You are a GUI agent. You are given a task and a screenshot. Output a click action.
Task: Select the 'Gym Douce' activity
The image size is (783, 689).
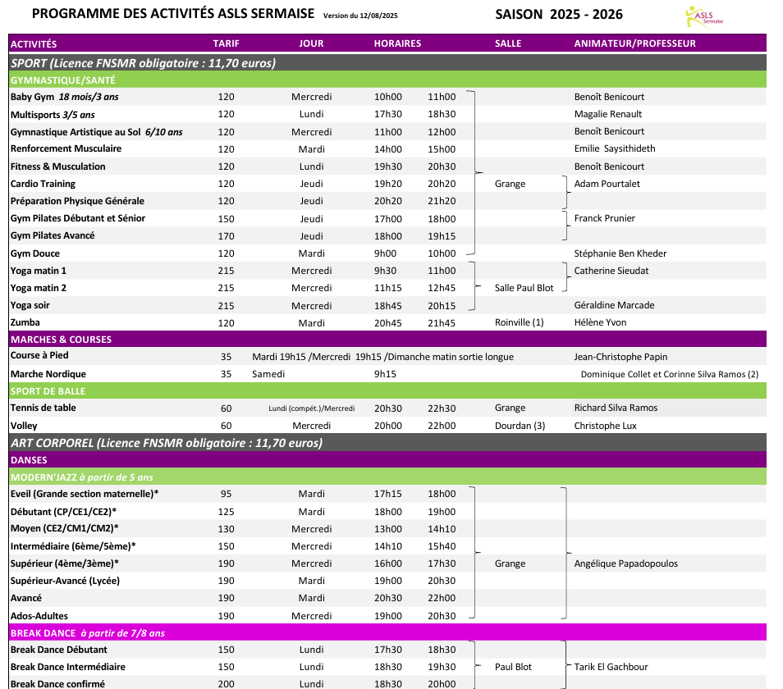click(x=35, y=253)
